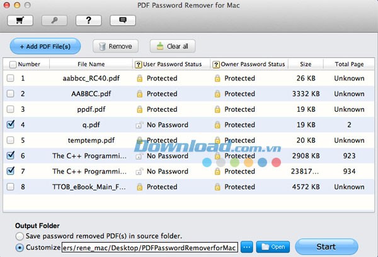Click the 26 KB size cell
The width and height of the screenshot is (378, 257).
click(306, 79)
